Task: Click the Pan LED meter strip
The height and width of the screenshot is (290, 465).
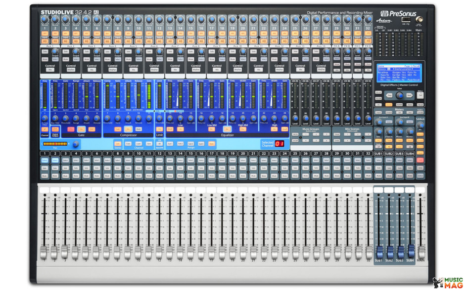Action: pyautogui.click(x=55, y=144)
